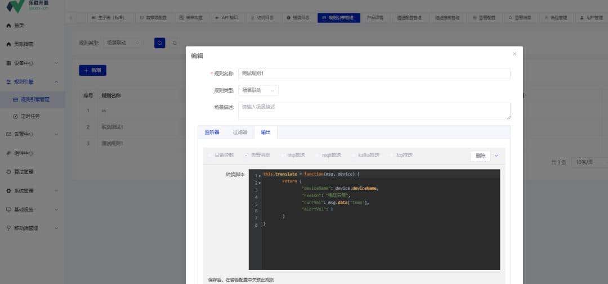Click the ss rule row in table
This screenshot has height=284, width=608.
(x=132, y=111)
